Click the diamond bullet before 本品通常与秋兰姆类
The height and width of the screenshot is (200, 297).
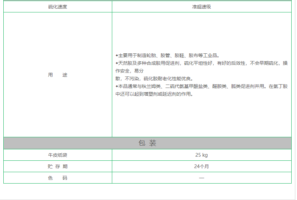(117, 86)
